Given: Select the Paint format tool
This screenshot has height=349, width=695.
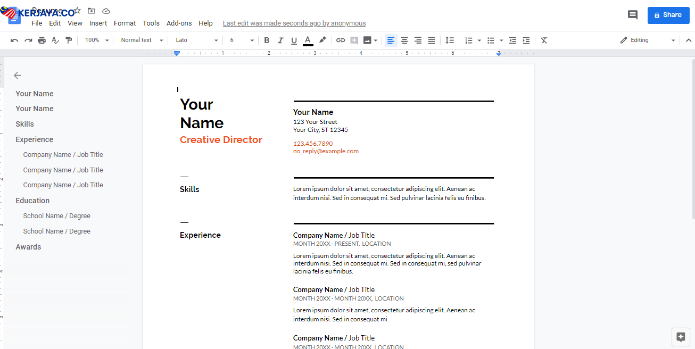Looking at the screenshot, I should tap(69, 40).
